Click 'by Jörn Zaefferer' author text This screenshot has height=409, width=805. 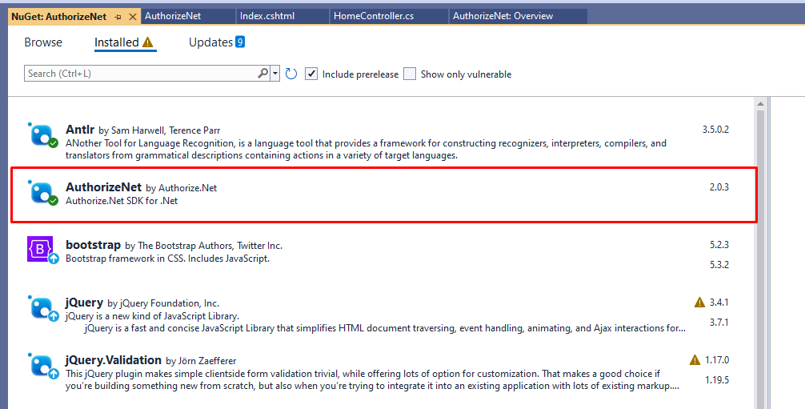[202, 361]
